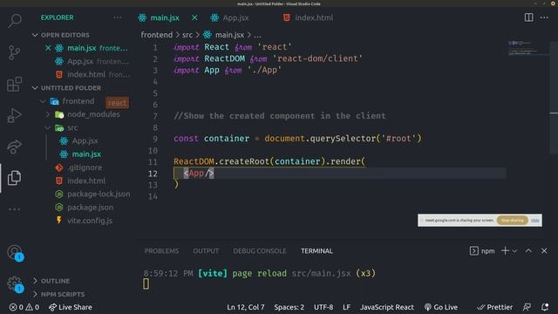
Task: Change the cursor position Ln 12, Col 7
Action: (x=246, y=307)
